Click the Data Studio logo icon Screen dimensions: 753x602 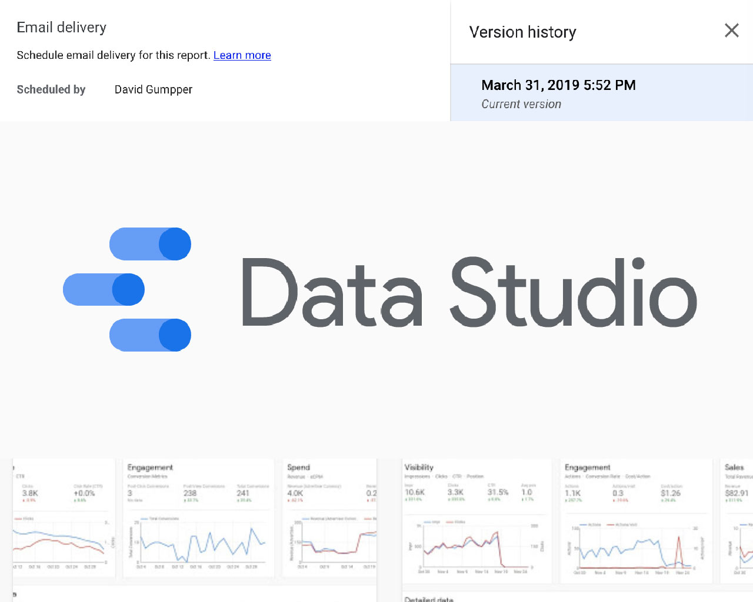tap(127, 289)
